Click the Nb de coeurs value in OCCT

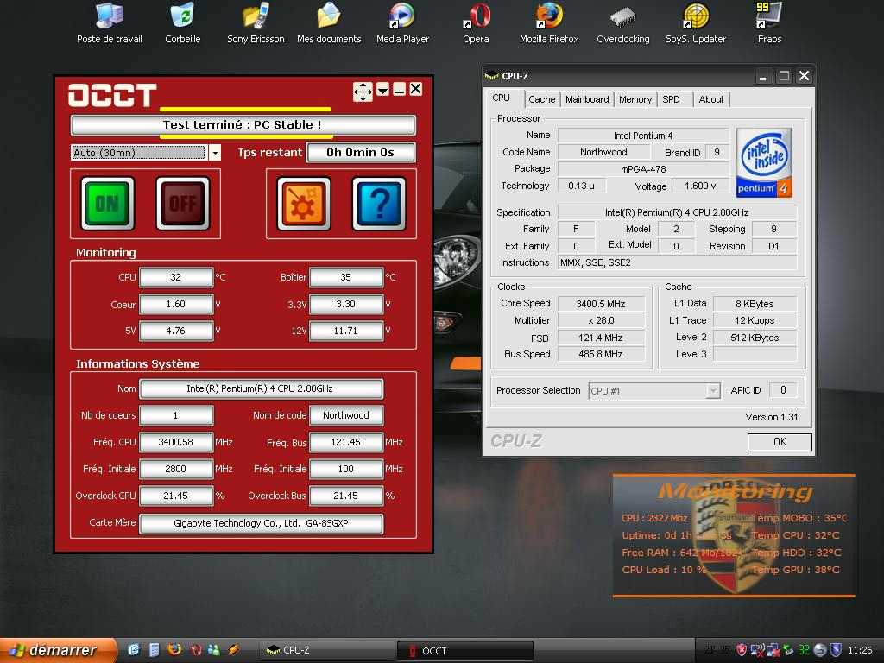coord(176,415)
